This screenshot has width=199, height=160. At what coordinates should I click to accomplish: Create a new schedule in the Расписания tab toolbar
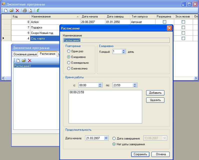(18, 60)
